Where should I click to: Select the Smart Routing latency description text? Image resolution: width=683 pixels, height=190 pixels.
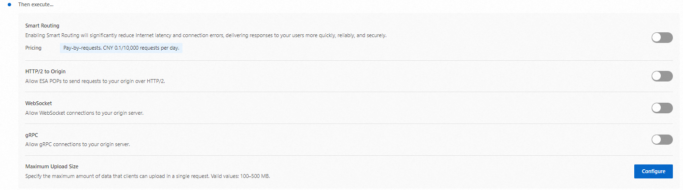click(206, 35)
